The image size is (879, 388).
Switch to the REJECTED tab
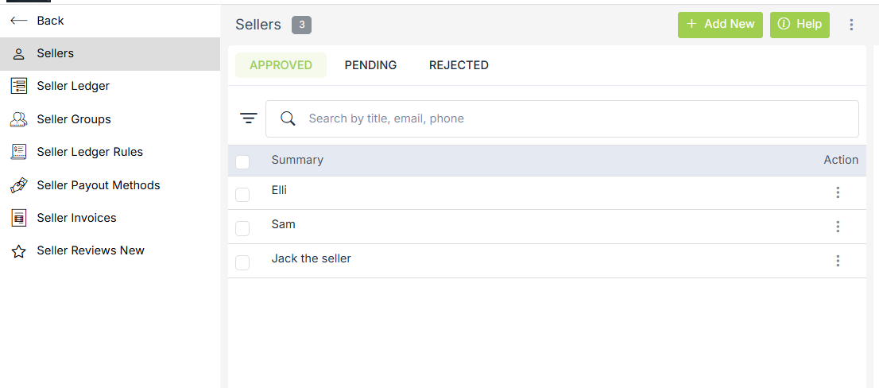tap(459, 65)
